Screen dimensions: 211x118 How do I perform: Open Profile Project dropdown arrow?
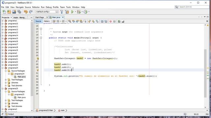click(89, 12)
